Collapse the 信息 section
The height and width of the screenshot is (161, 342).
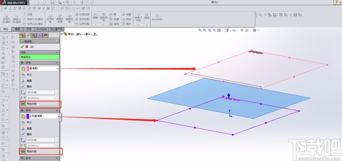click(x=57, y=52)
